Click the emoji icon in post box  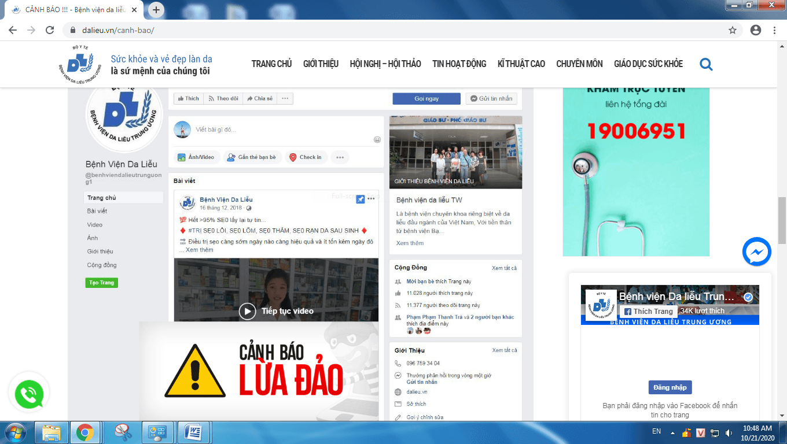point(377,139)
